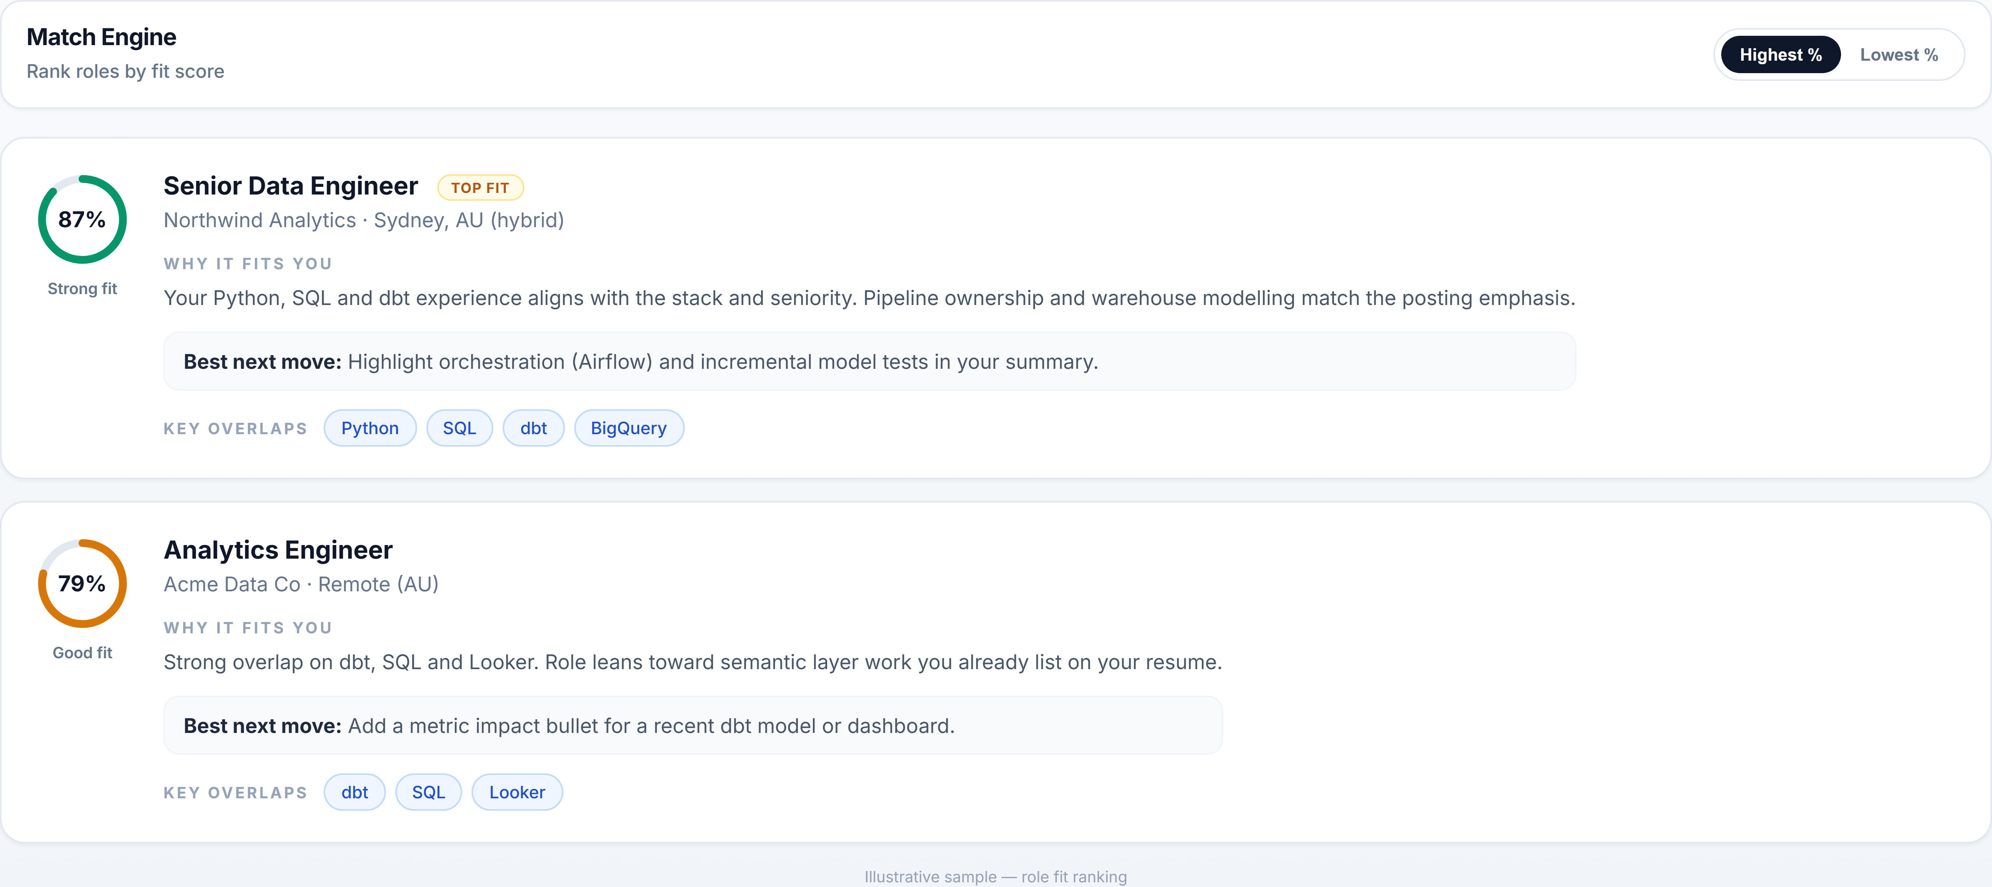This screenshot has height=887, width=1992.
Task: Click the Strong fit label
Action: click(x=82, y=289)
